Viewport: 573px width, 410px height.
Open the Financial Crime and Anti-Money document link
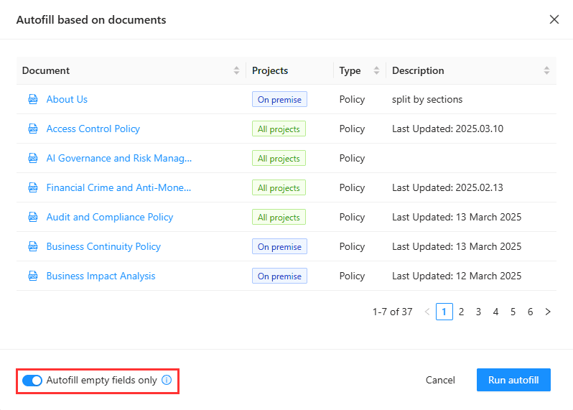click(118, 187)
